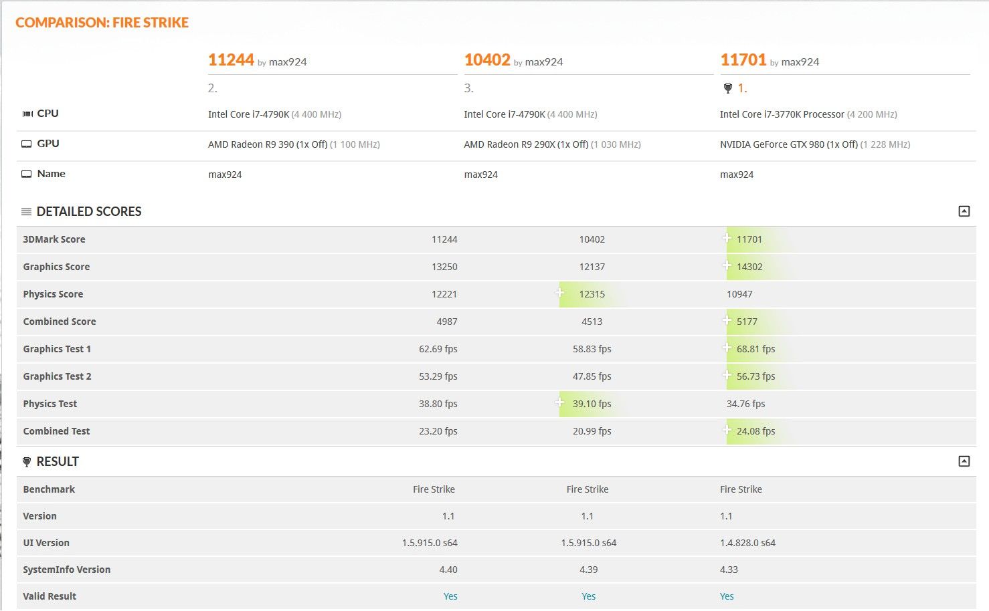Select the 12137 graphics score value
This screenshot has height=611, width=989.
pos(592,267)
